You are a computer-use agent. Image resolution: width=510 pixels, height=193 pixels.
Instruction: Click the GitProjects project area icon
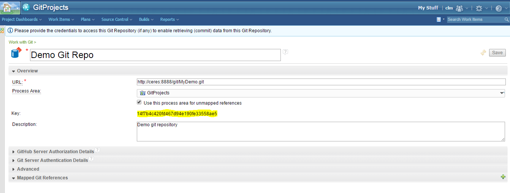[26, 8]
